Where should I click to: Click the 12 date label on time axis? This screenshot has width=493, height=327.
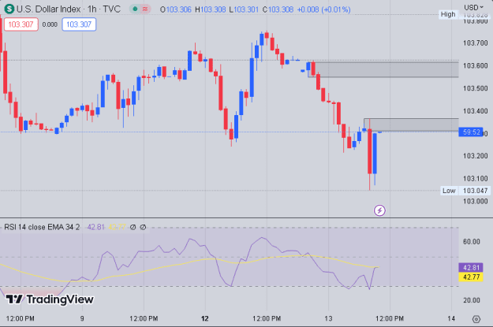click(204, 318)
